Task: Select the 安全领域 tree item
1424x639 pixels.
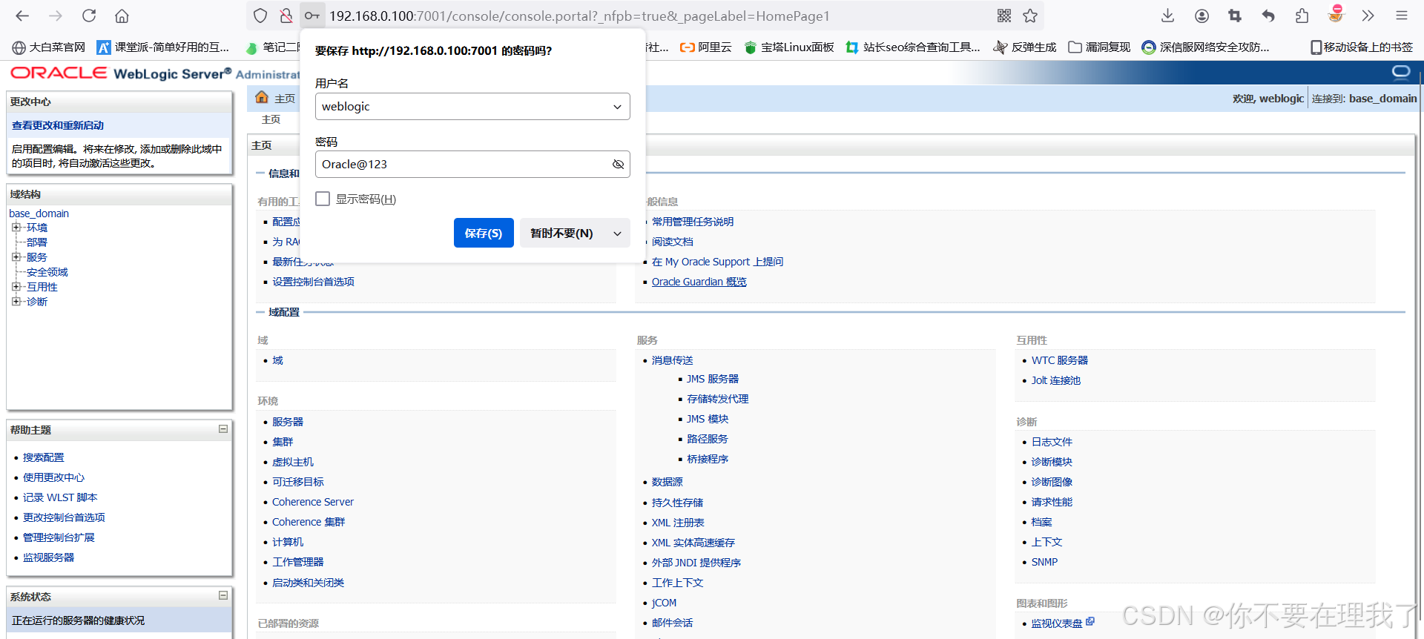Action: click(x=47, y=272)
